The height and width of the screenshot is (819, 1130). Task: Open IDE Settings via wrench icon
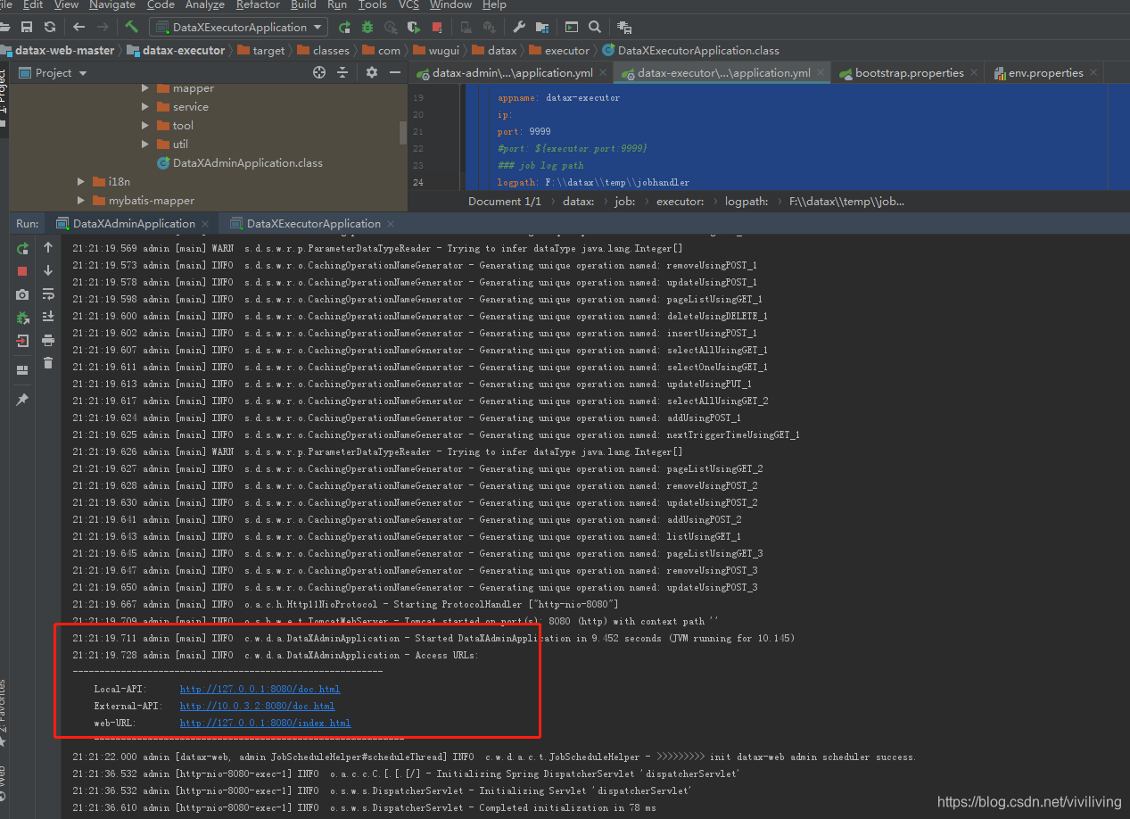pyautogui.click(x=519, y=27)
